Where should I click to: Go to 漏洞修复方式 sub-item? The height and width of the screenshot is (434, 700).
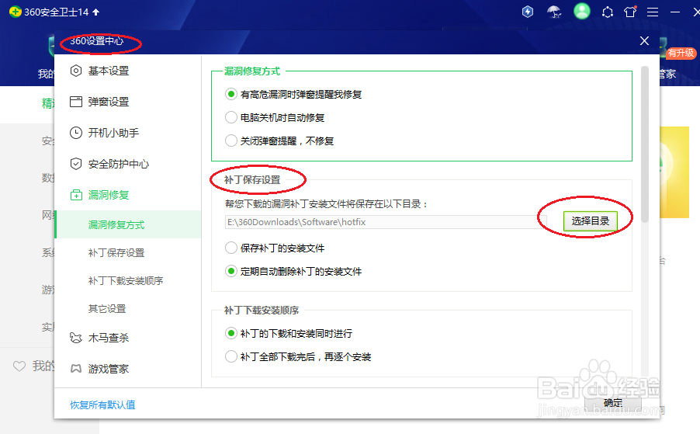[128, 224]
